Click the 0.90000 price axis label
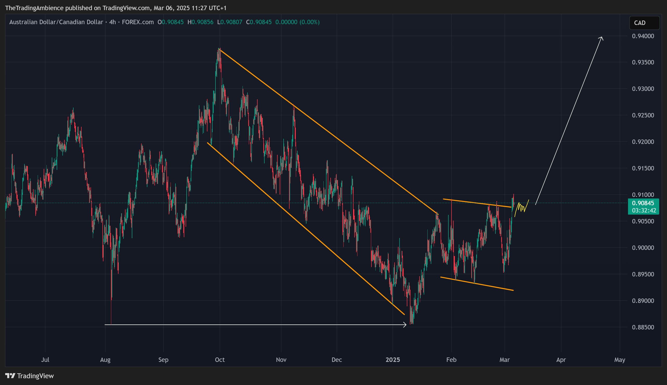 (x=643, y=248)
